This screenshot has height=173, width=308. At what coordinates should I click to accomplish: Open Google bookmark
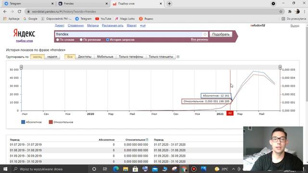(30, 19)
